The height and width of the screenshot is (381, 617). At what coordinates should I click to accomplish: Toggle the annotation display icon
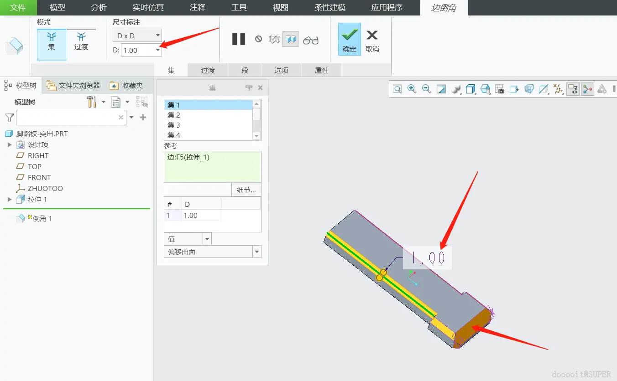tap(573, 89)
